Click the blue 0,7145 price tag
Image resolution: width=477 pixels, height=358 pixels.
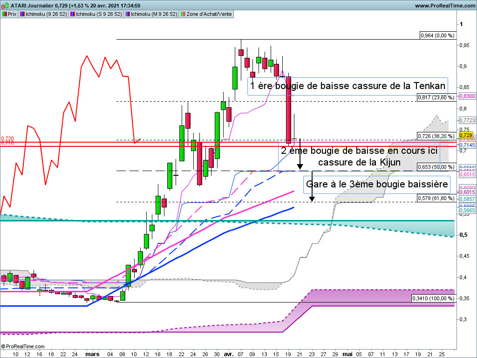tap(467, 145)
